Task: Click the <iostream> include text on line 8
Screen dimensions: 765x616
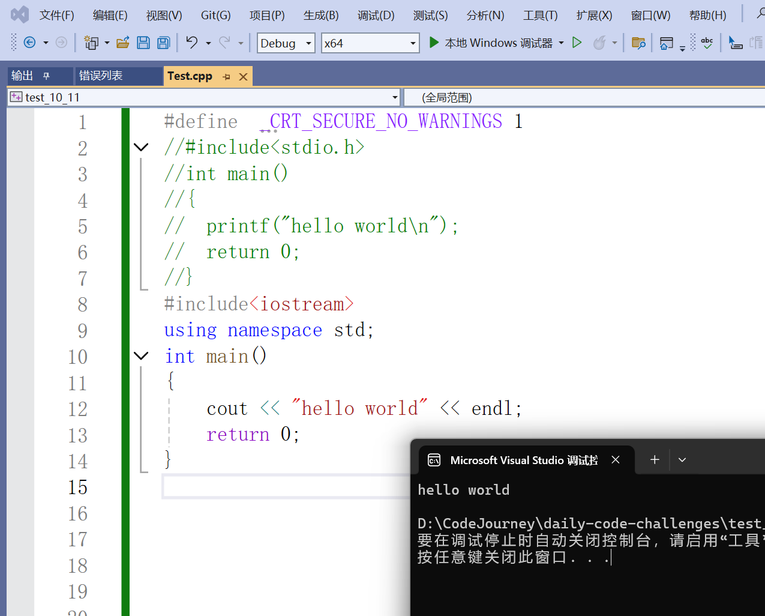Action: coord(301,304)
